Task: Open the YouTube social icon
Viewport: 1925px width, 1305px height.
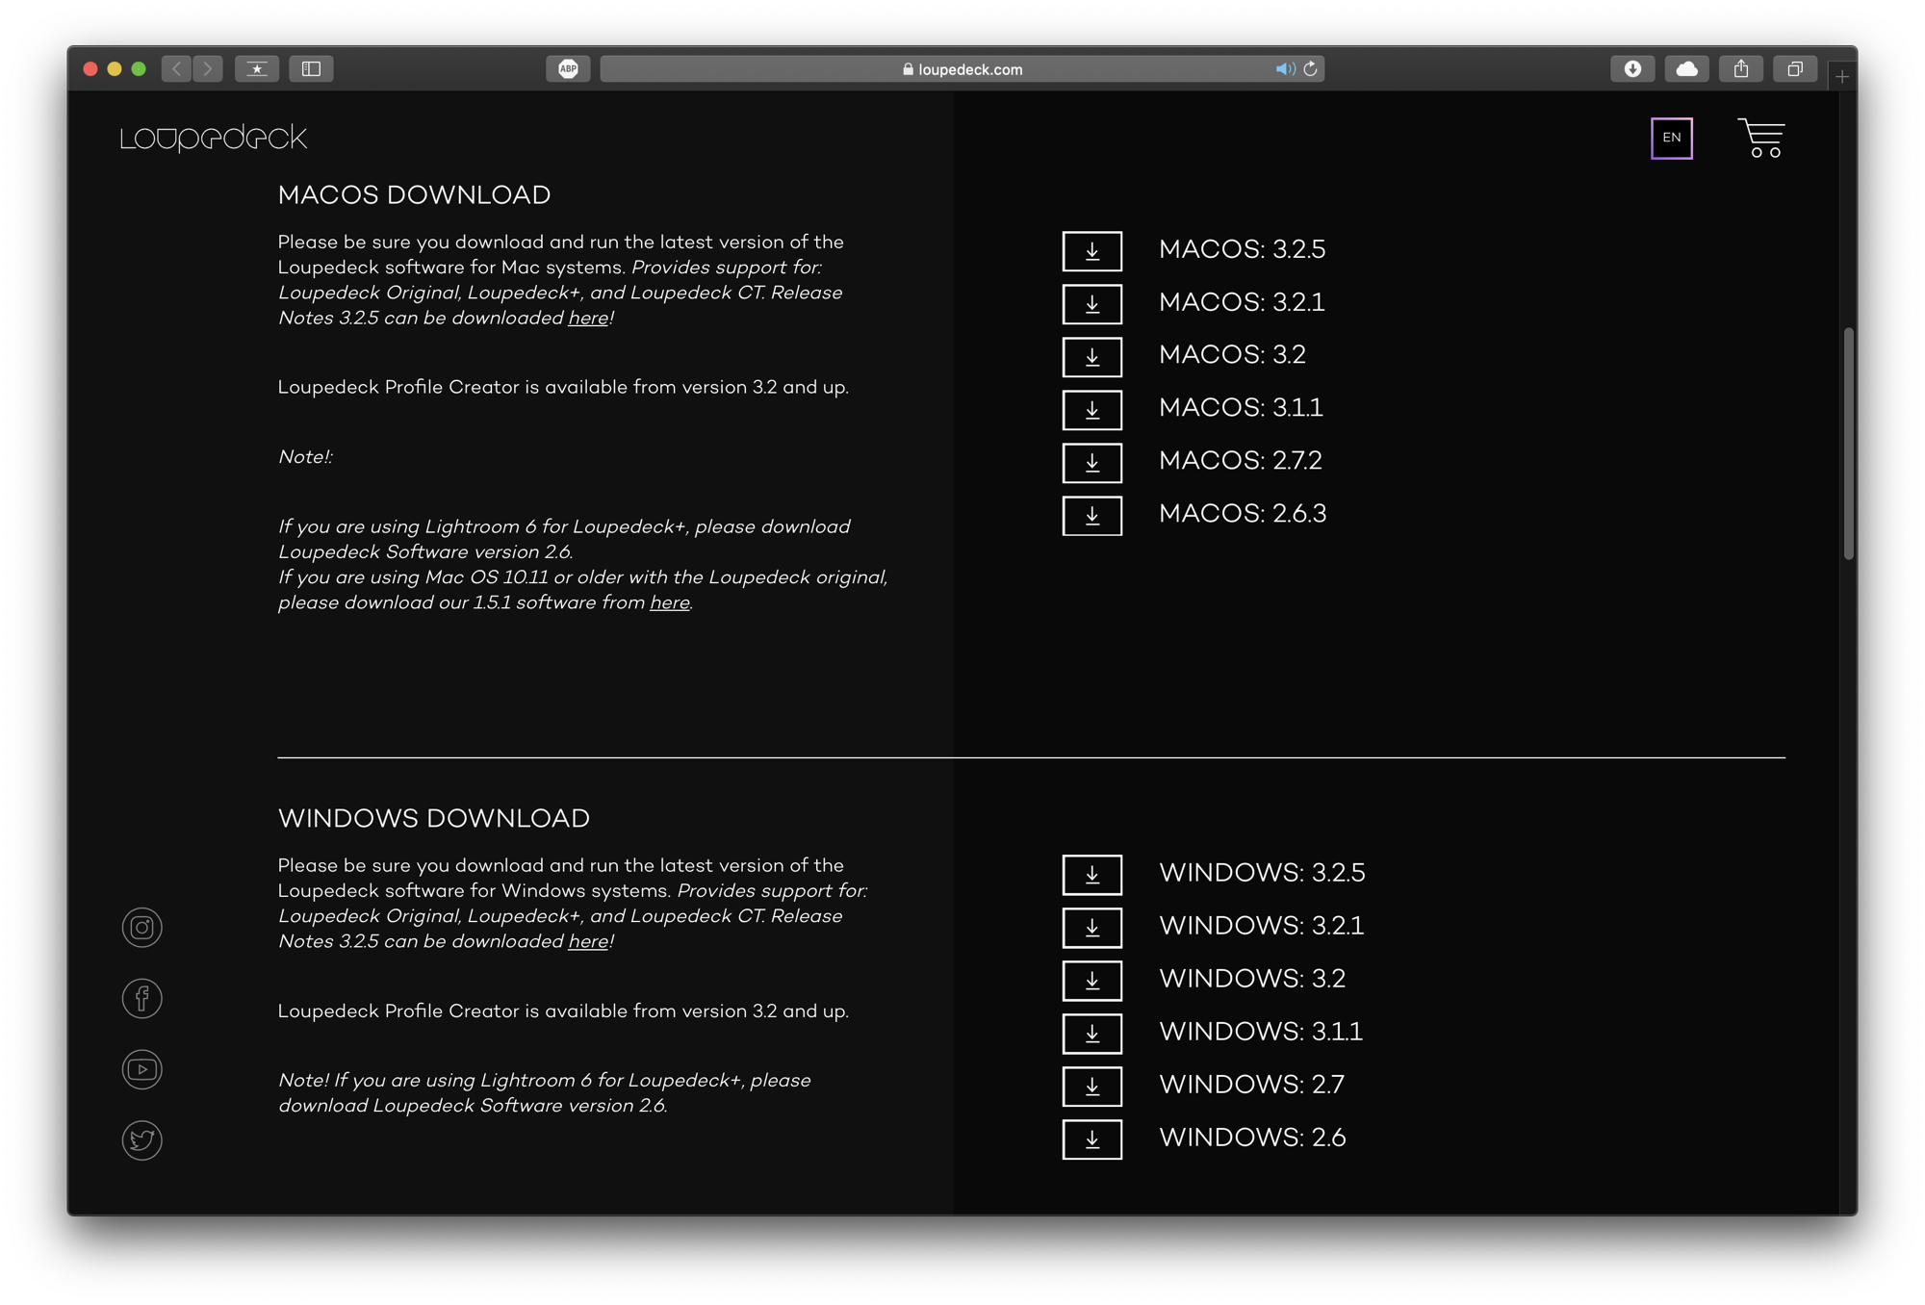Action: (x=141, y=1069)
